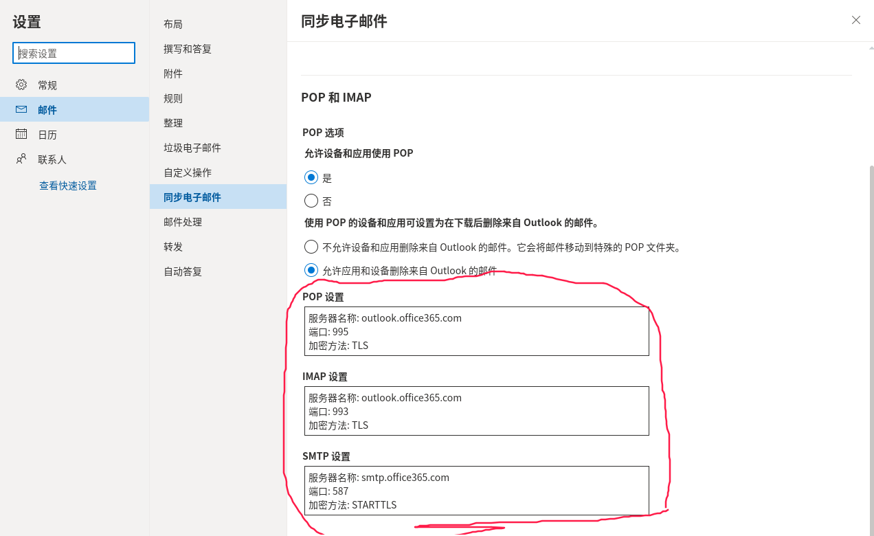Click the People (联系人) icon
The width and height of the screenshot is (874, 536).
(21, 159)
